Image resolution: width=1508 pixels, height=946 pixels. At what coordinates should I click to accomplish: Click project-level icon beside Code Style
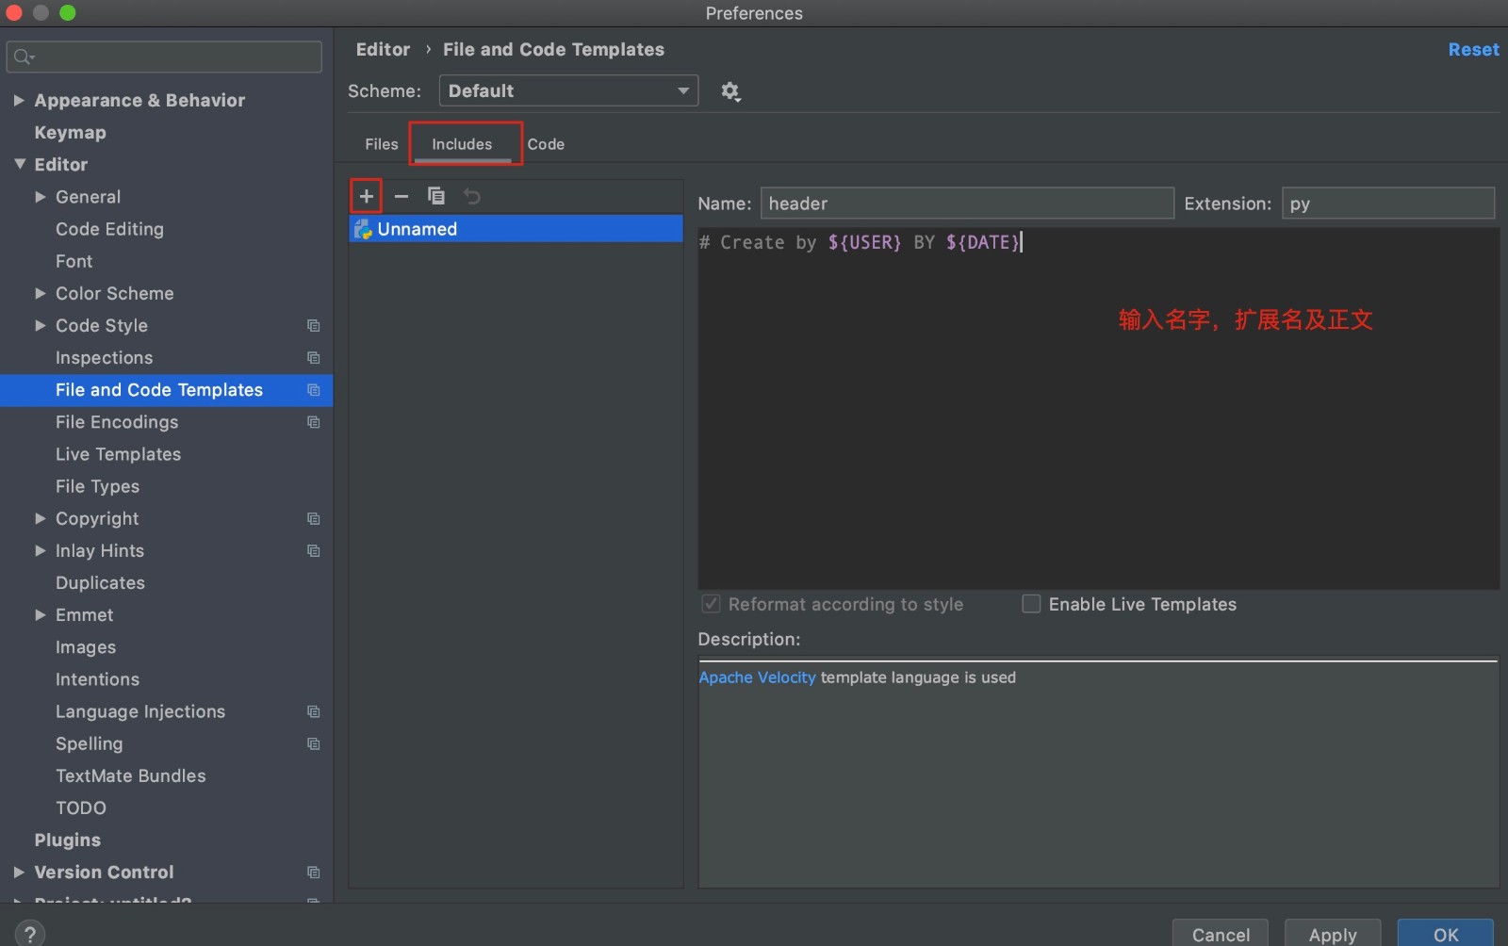point(314,326)
